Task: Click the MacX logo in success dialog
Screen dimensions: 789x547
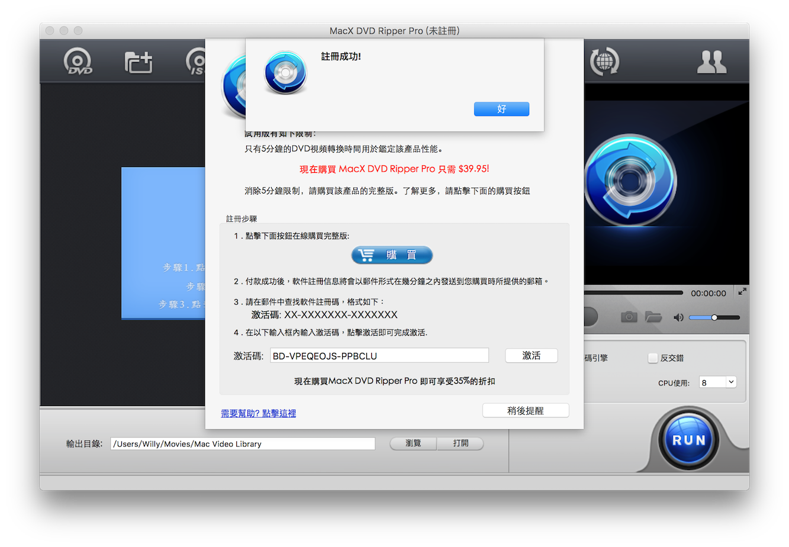Action: click(285, 73)
